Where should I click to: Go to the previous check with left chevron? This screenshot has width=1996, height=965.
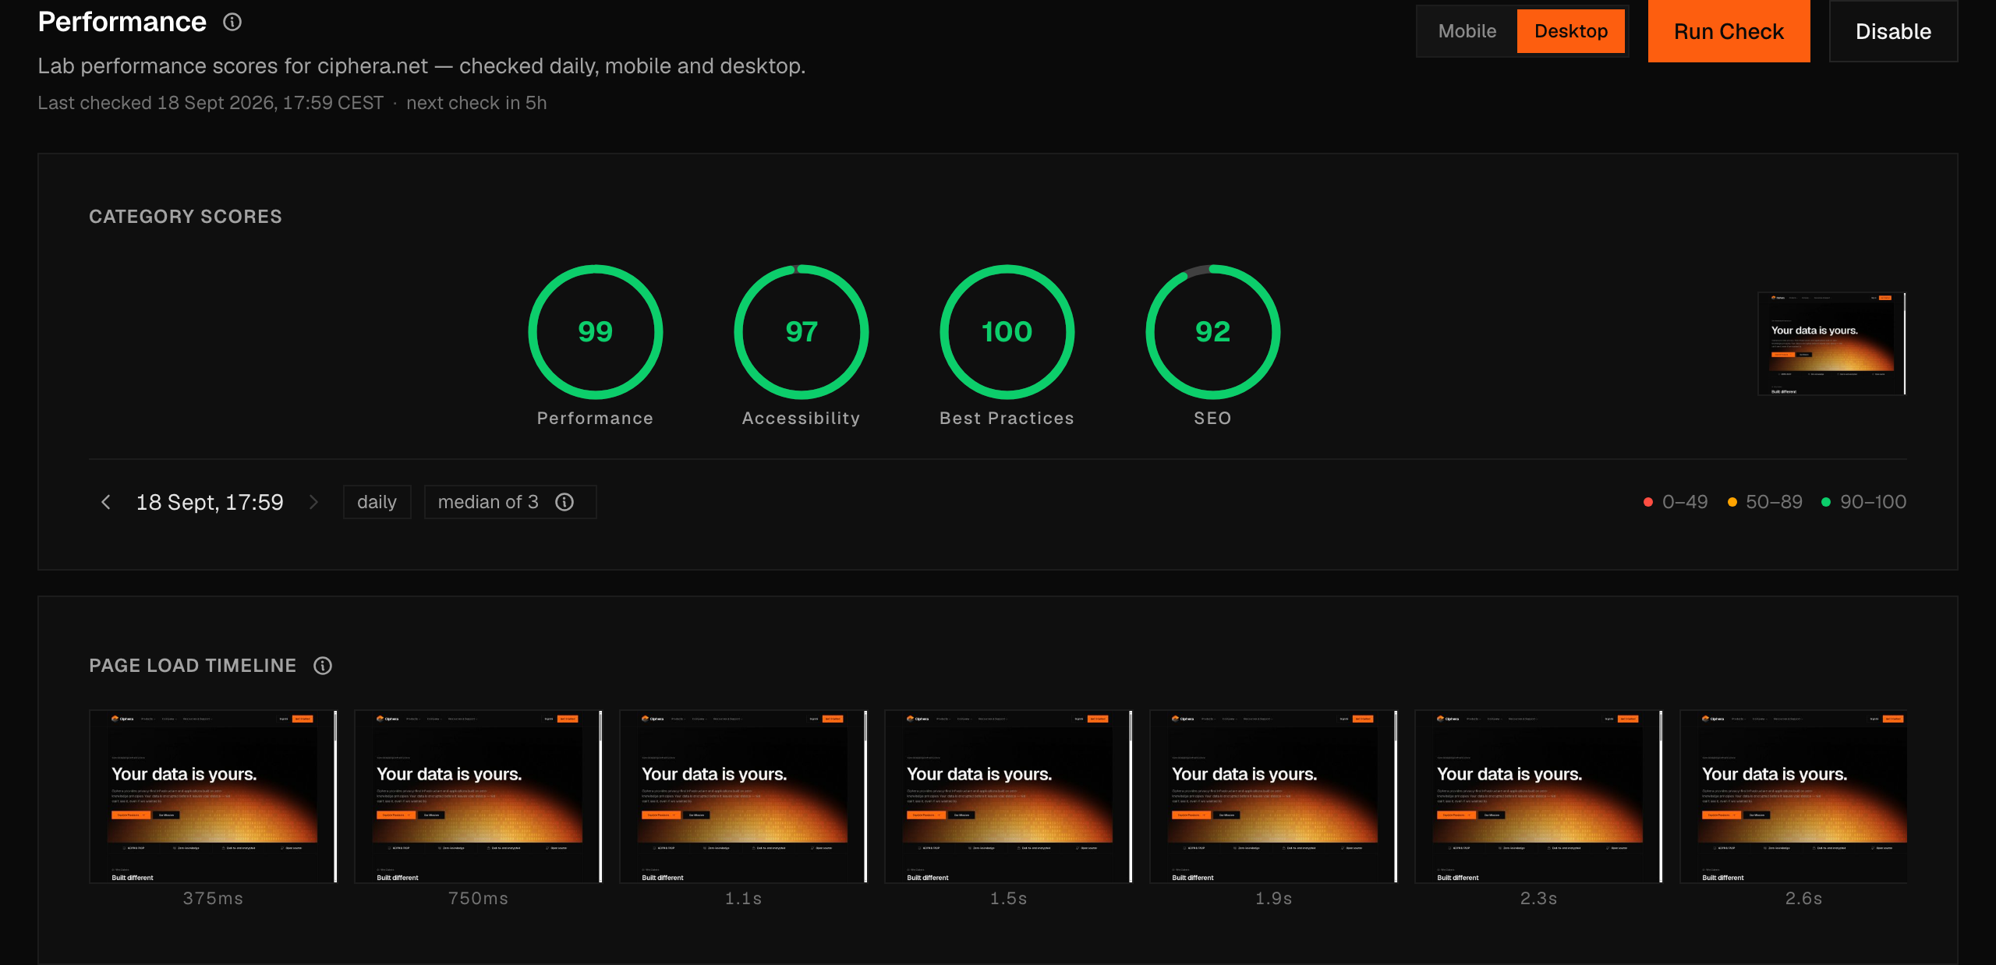pyautogui.click(x=106, y=502)
